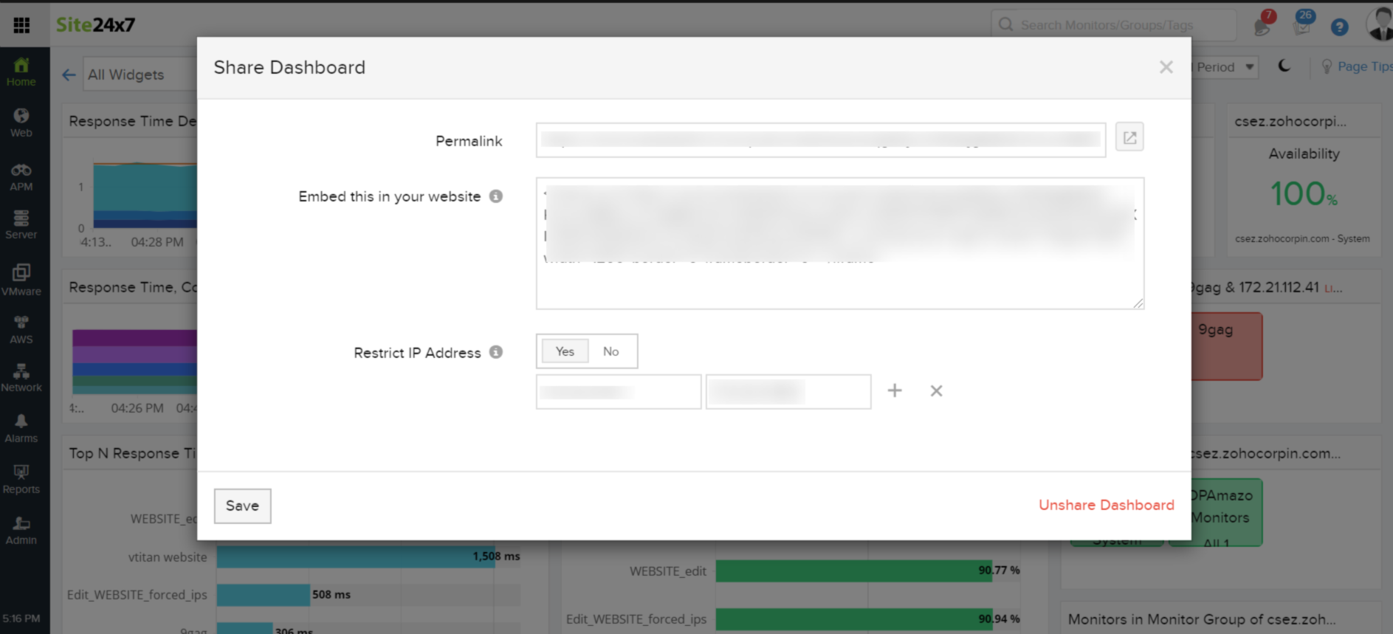Close the Share Dashboard dialog
The height and width of the screenshot is (634, 1393).
point(1166,67)
